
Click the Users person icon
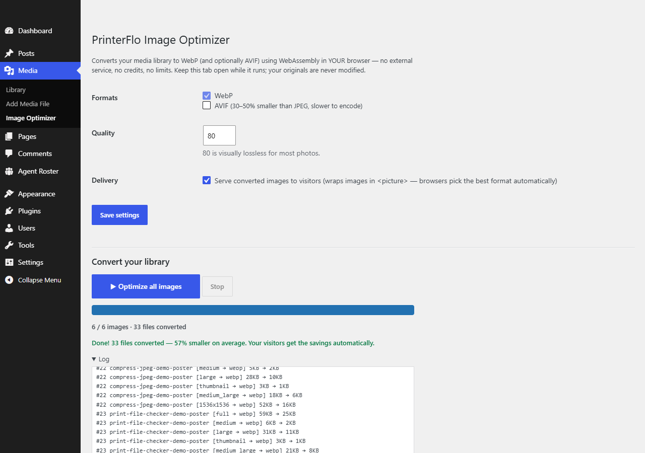coord(9,228)
